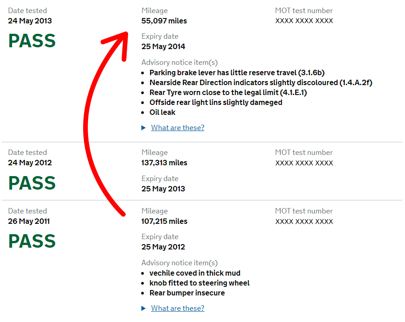
Task: Click the "Rear bumper insecure" advisory
Action: [x=187, y=293]
